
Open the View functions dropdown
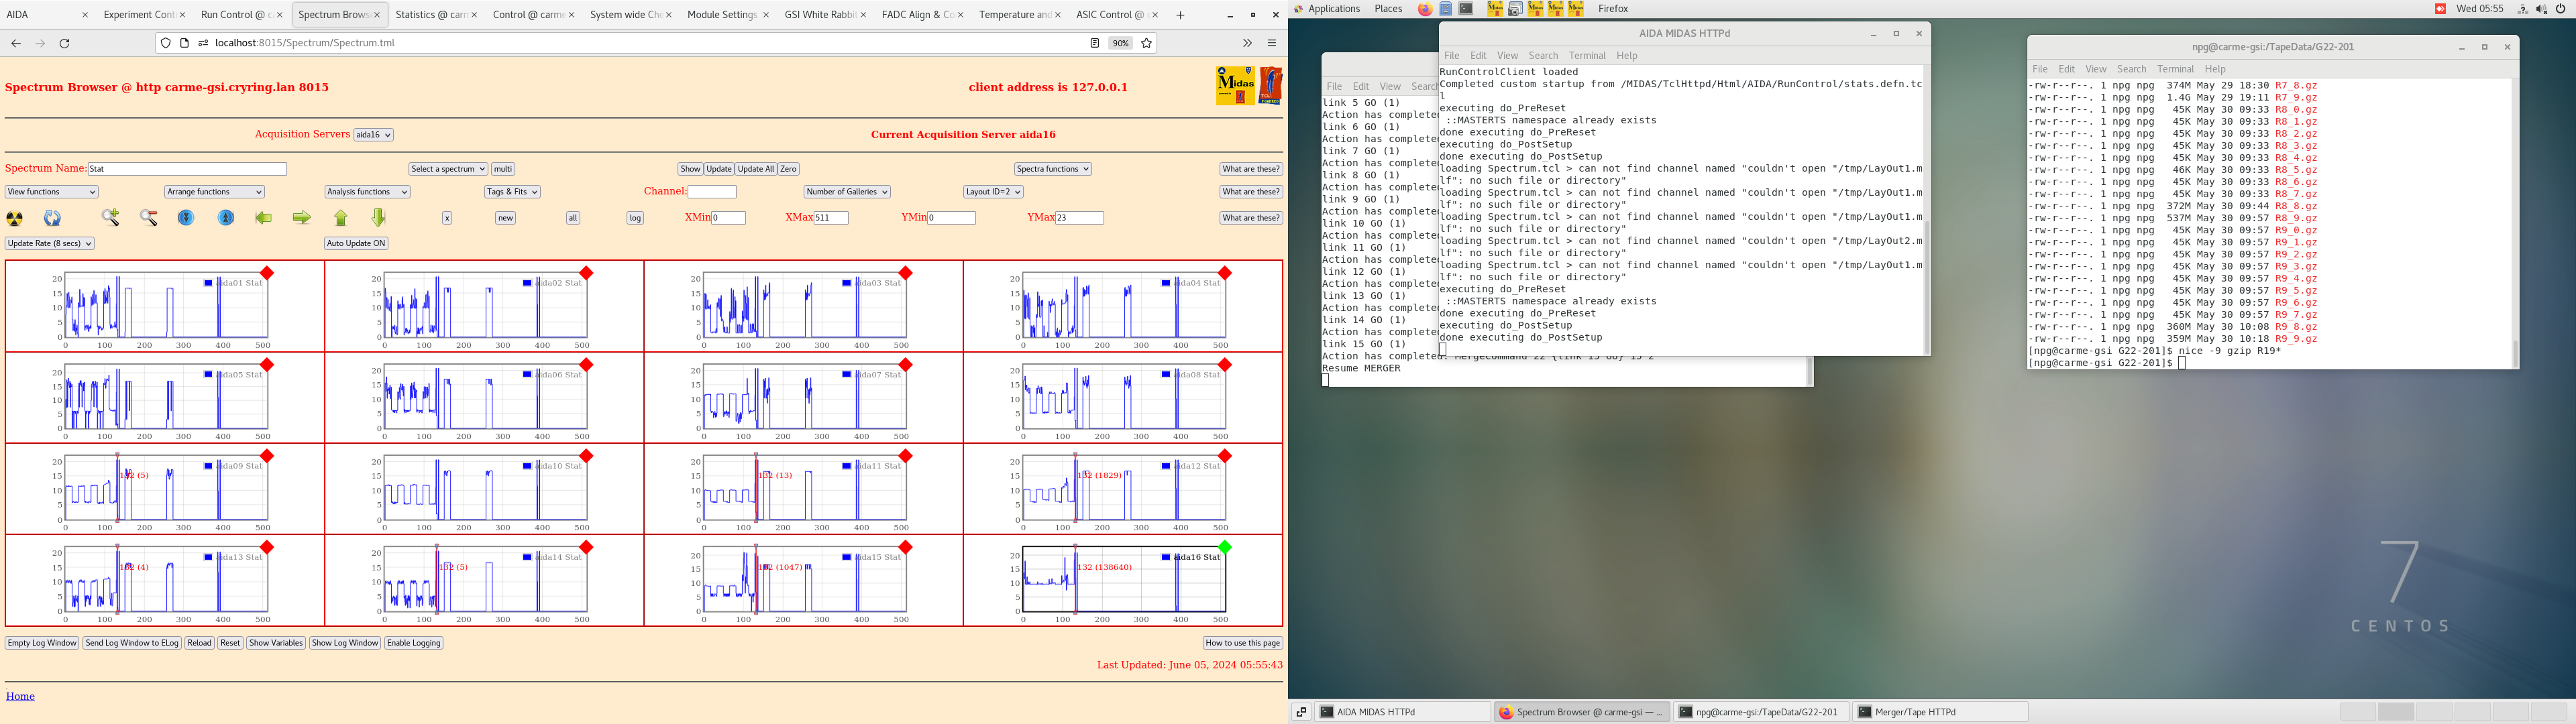click(x=52, y=192)
